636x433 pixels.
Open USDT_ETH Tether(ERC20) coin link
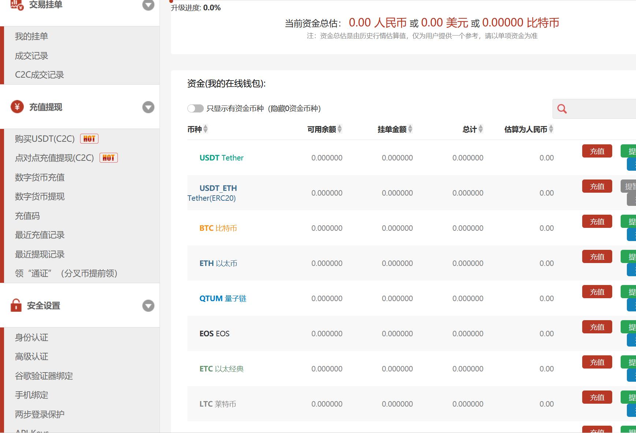[212, 193]
